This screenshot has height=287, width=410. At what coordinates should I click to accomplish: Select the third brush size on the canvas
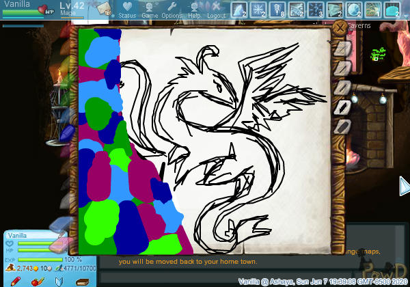coord(344,87)
